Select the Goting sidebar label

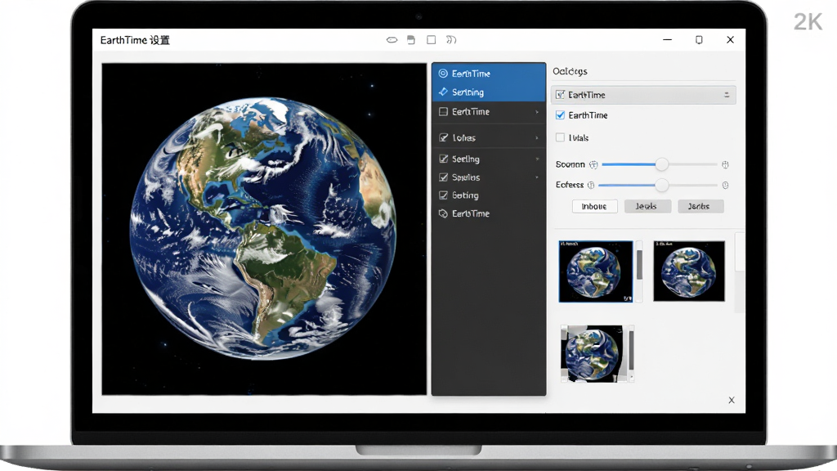pos(465,195)
